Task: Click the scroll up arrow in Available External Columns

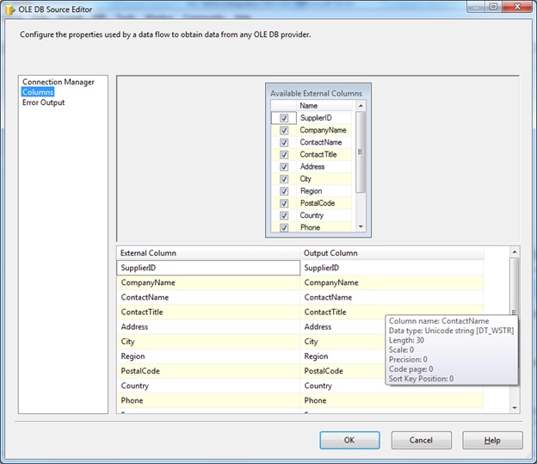Action: (361, 106)
